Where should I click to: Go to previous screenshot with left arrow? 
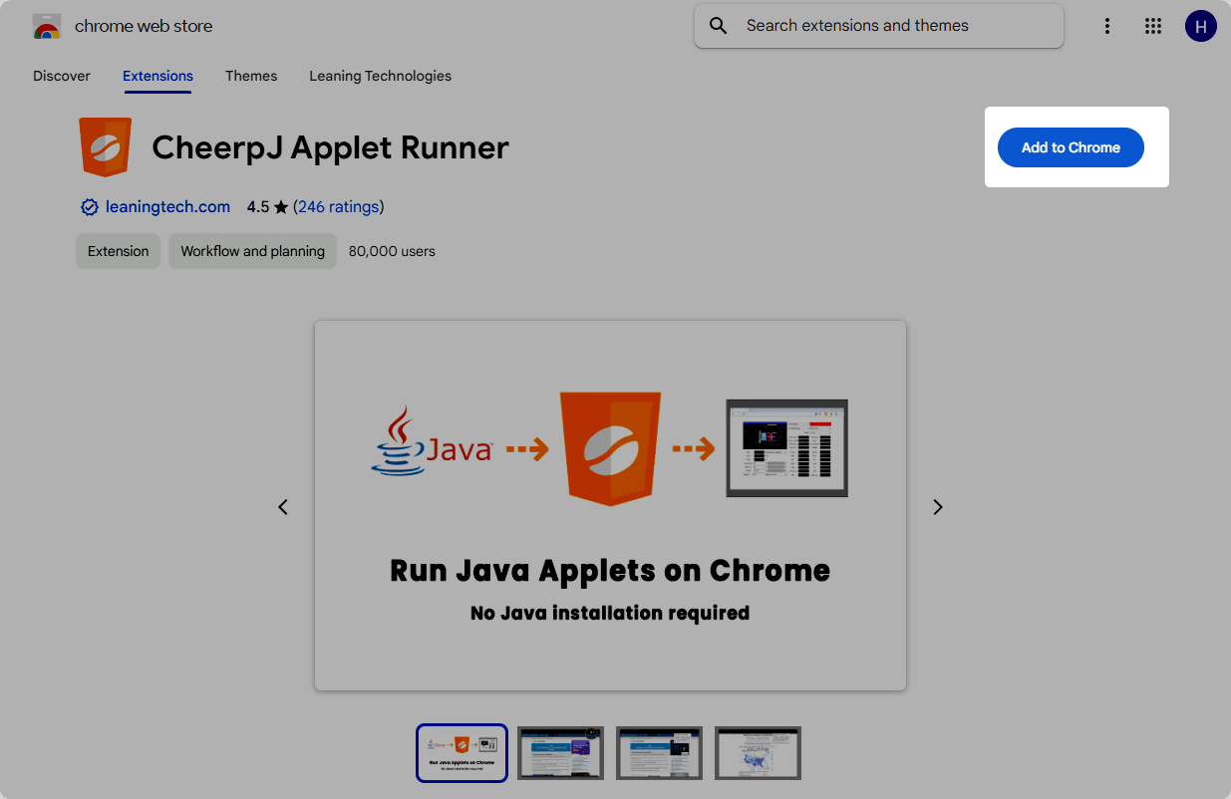[283, 507]
